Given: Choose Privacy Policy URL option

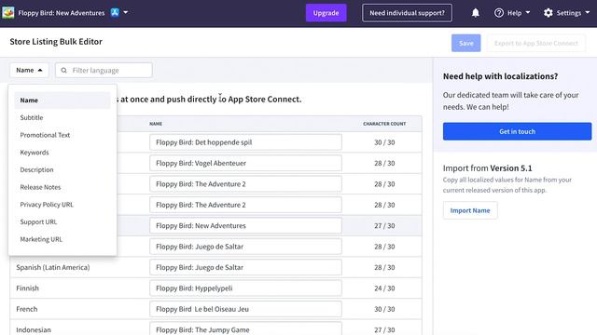Looking at the screenshot, I should pyautogui.click(x=62, y=205).
